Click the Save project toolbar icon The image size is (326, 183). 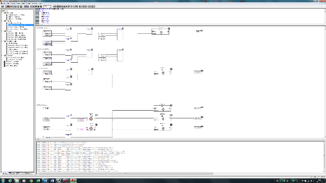pos(9,7)
